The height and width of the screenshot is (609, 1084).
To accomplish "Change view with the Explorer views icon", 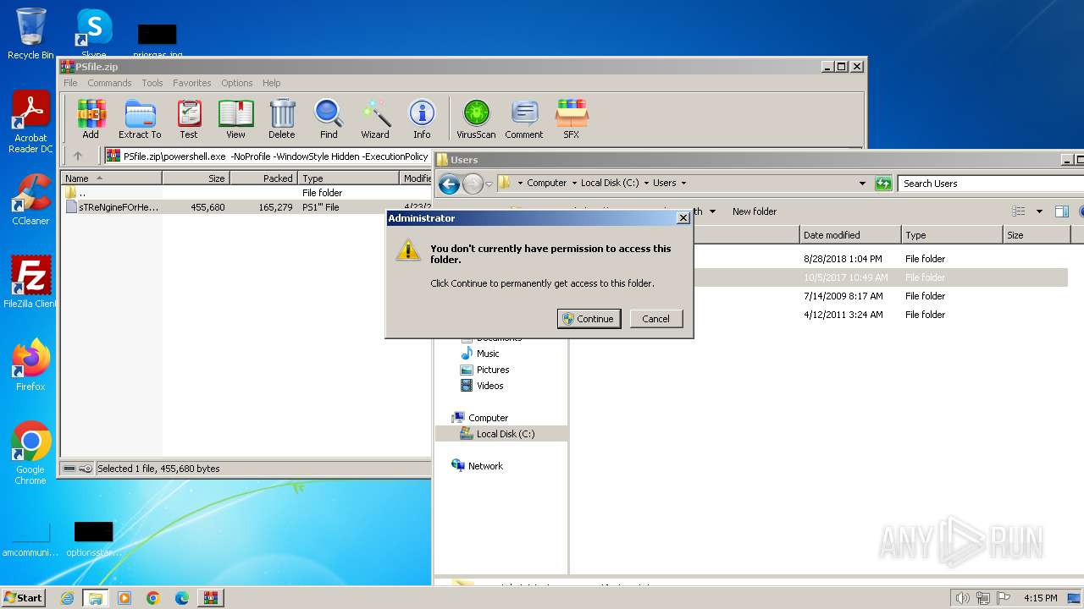I will click(1019, 211).
